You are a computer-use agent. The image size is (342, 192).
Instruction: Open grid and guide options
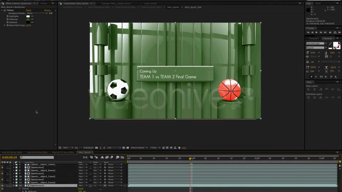point(76,148)
